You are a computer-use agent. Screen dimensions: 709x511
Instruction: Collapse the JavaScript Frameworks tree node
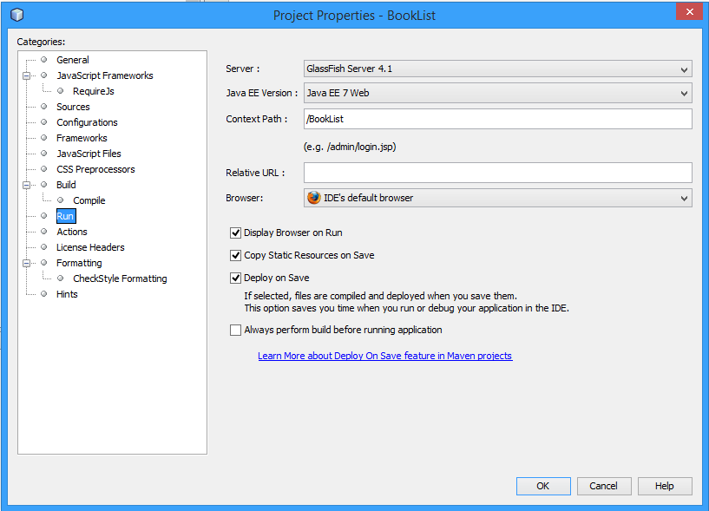click(x=27, y=75)
